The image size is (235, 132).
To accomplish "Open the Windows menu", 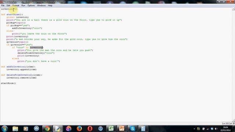I will coord(41,5).
